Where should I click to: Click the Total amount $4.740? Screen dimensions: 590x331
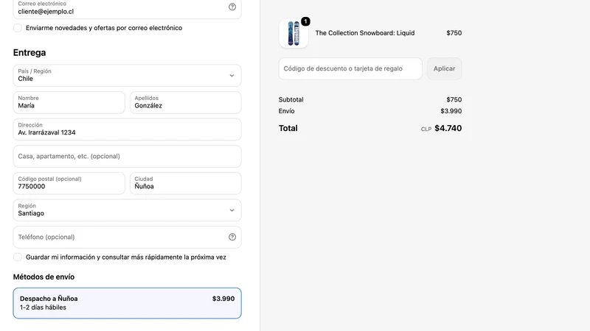(448, 128)
